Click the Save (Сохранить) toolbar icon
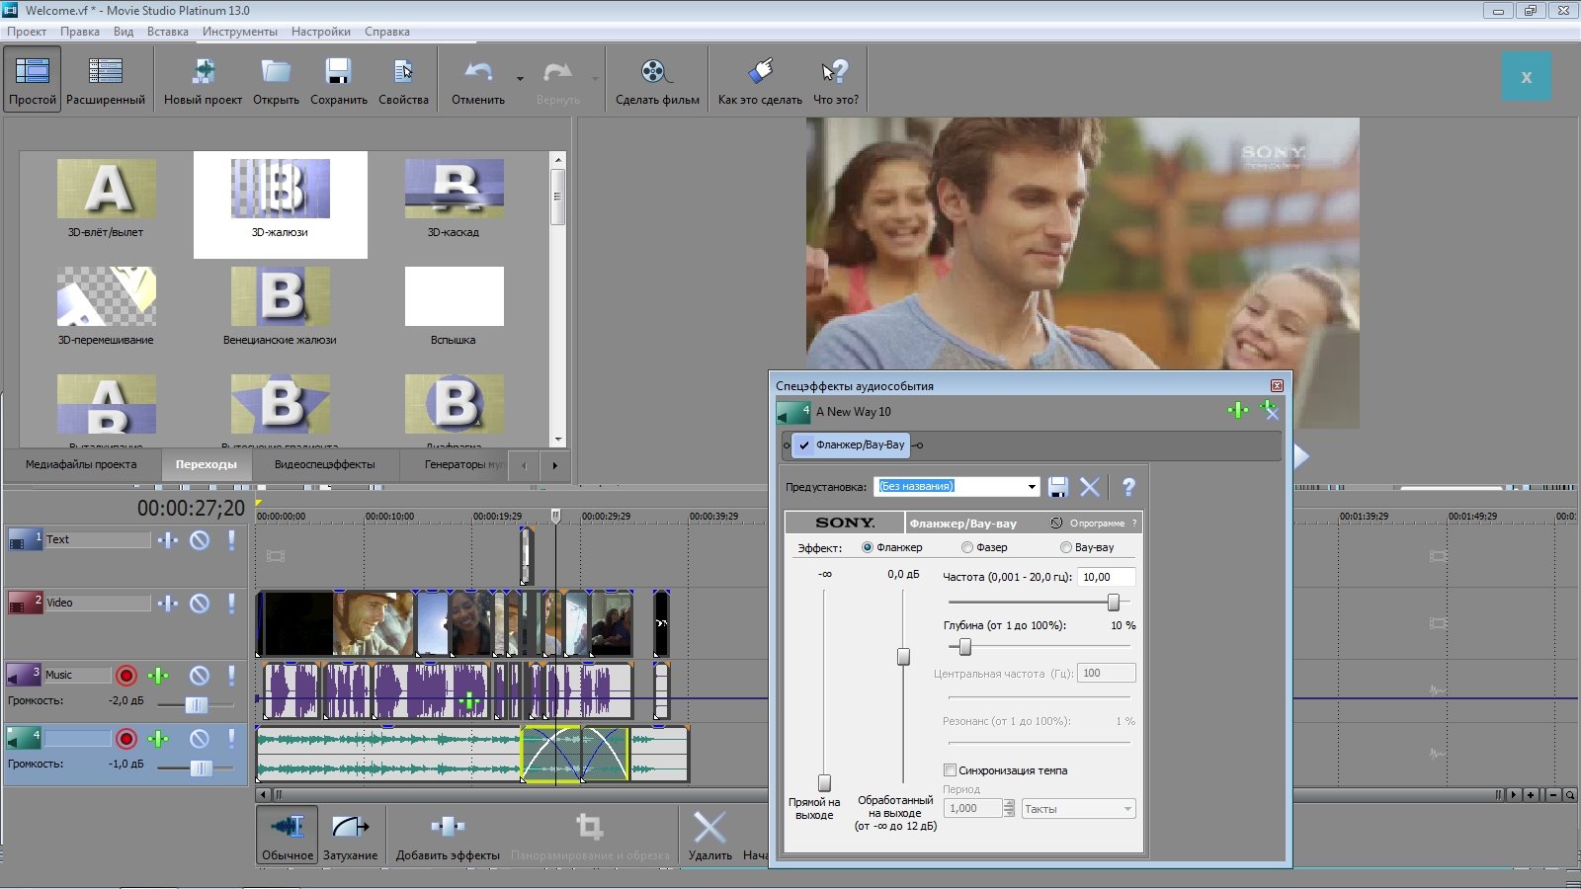1581x889 pixels. pos(338,72)
